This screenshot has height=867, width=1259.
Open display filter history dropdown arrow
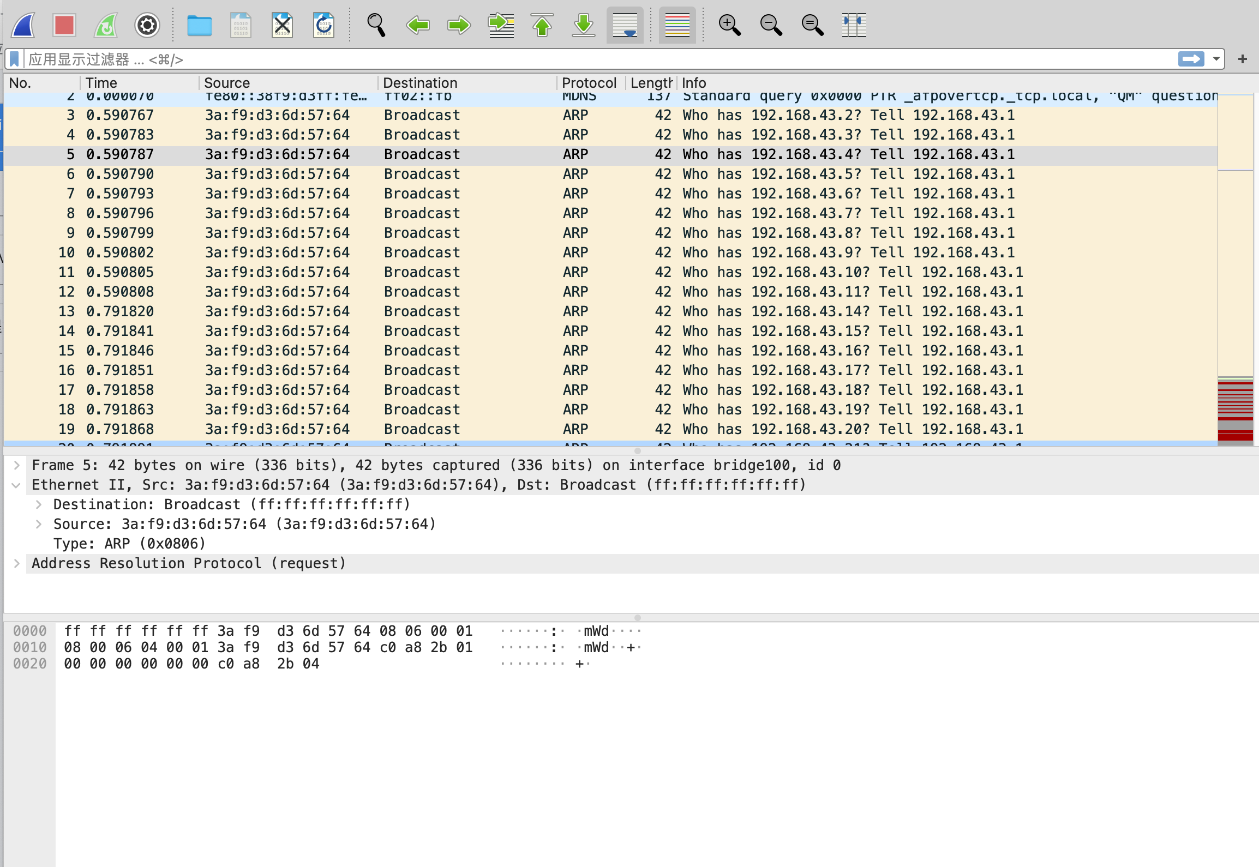[x=1216, y=59]
